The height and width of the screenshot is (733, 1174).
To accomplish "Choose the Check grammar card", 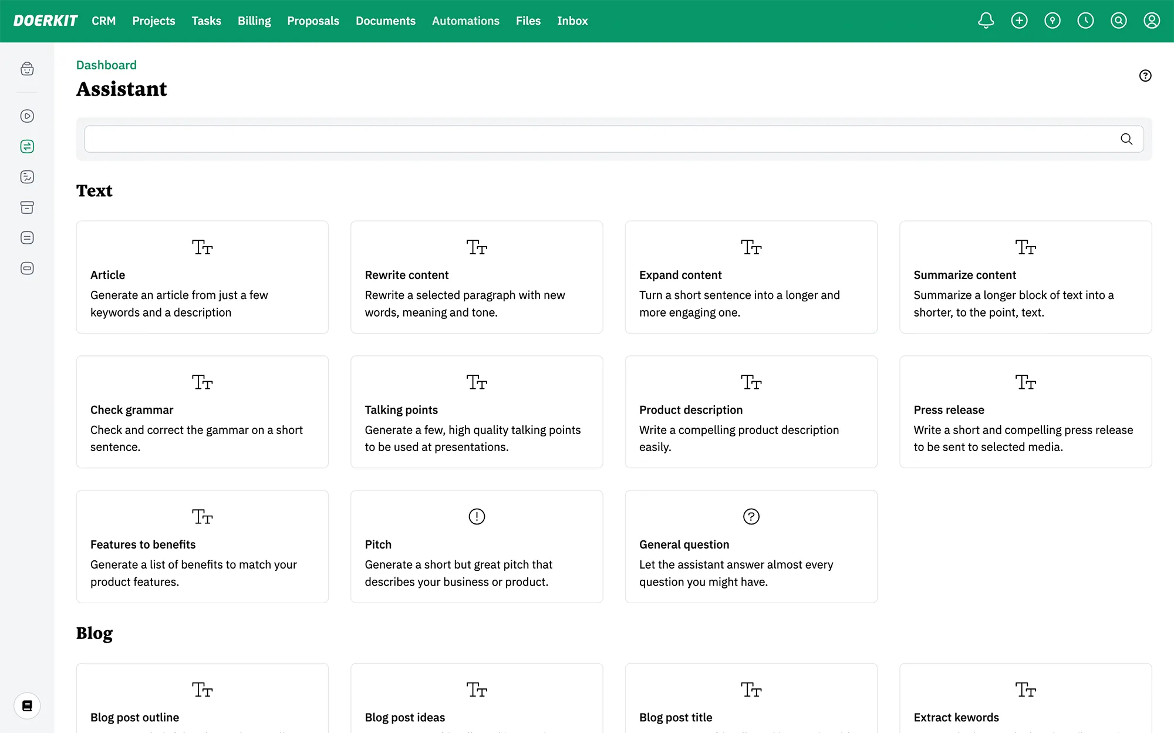I will click(202, 412).
